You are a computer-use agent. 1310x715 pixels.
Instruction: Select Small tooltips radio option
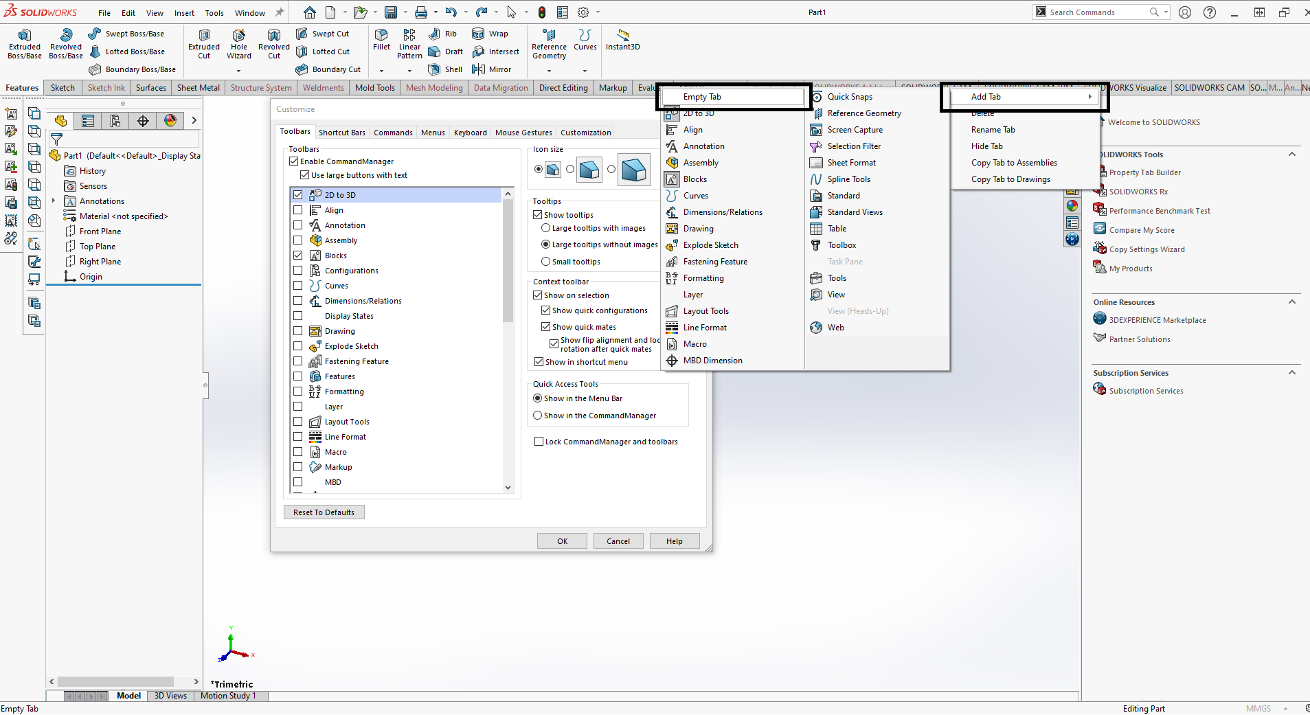[x=546, y=262]
